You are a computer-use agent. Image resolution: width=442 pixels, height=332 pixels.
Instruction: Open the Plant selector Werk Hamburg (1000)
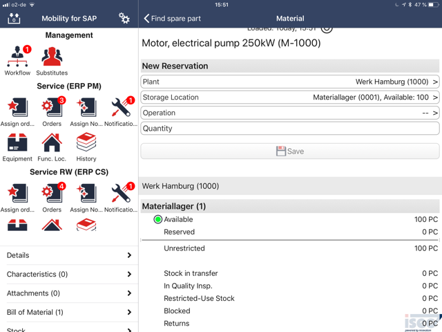tap(290, 82)
